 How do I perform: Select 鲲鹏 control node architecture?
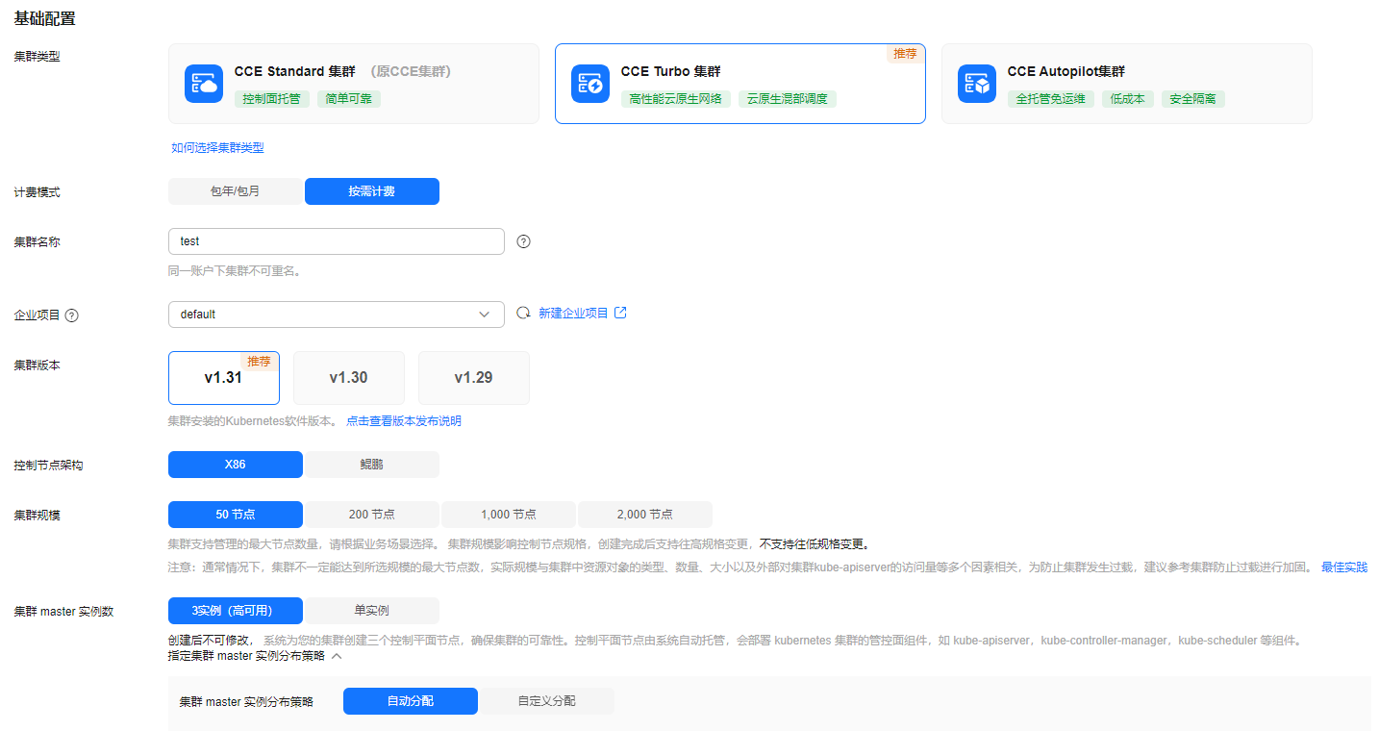pyautogui.click(x=372, y=465)
